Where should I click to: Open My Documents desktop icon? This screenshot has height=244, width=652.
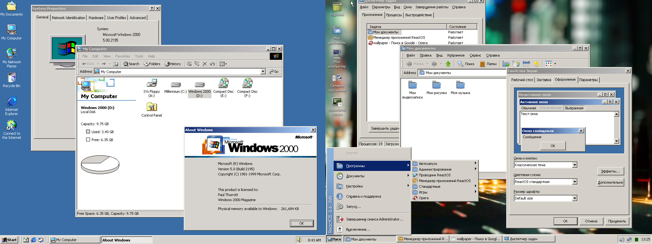11,9
